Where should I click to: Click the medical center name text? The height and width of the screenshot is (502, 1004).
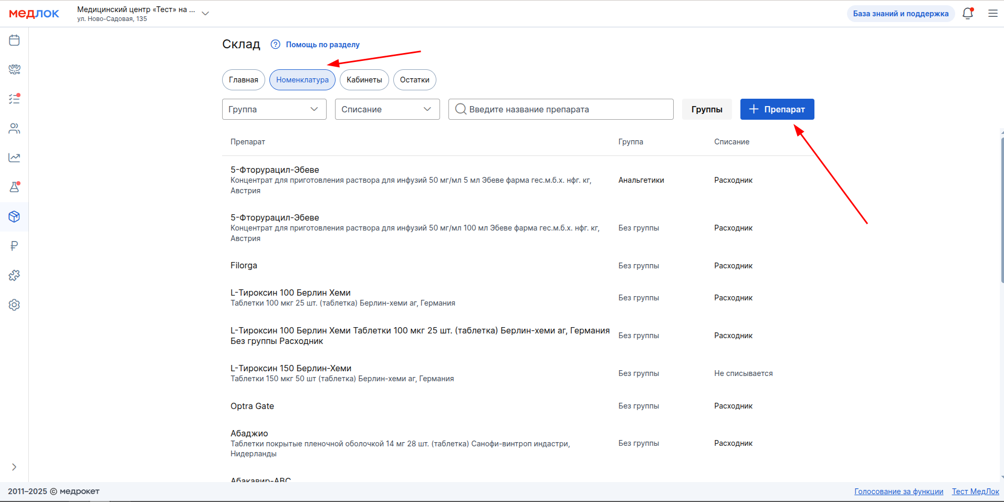(136, 9)
